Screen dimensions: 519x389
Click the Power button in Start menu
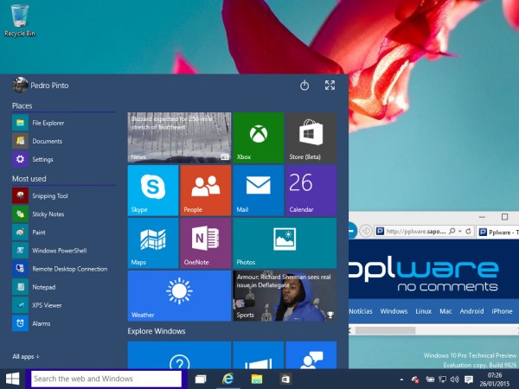click(x=304, y=86)
